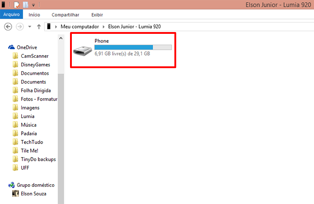Click the Imagens folder icon
This screenshot has width=314, height=204.
pos(15,107)
